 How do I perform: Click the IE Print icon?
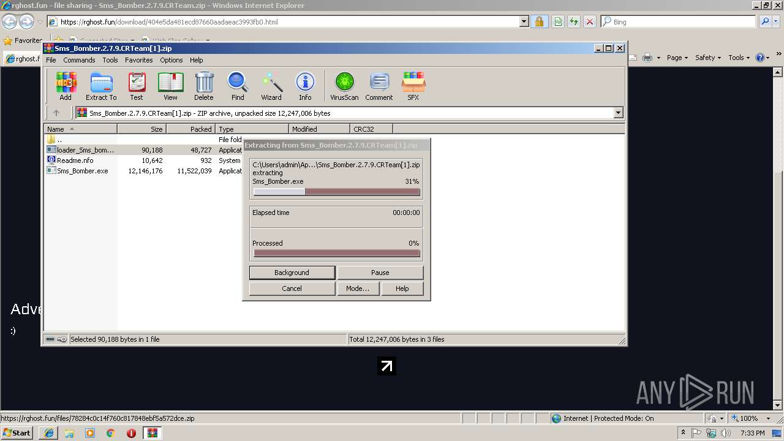(x=648, y=58)
